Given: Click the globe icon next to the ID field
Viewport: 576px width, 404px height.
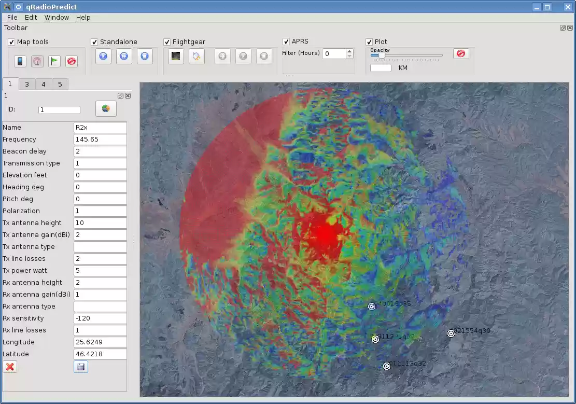Looking at the screenshot, I should 106,109.
